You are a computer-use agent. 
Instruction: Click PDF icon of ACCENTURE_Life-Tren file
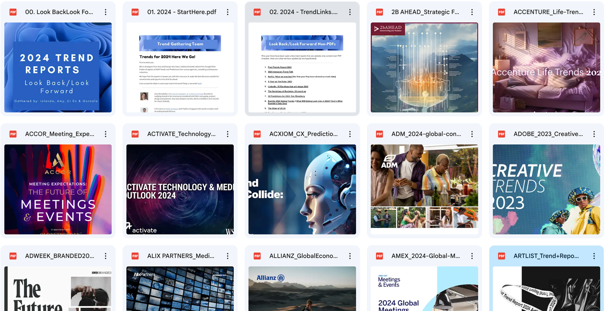pos(502,12)
